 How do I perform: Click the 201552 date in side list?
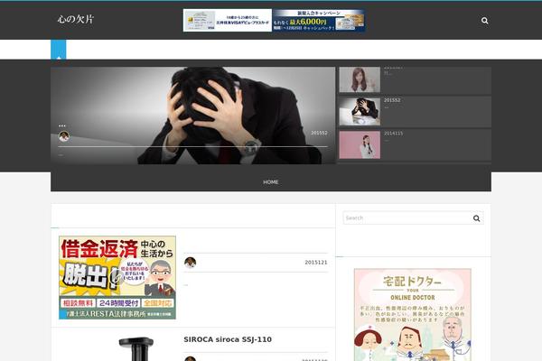click(392, 100)
